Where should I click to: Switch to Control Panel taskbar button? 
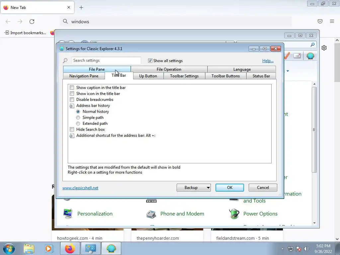90,248
